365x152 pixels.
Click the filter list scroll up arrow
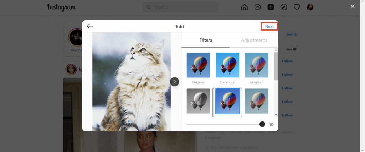tap(276, 50)
